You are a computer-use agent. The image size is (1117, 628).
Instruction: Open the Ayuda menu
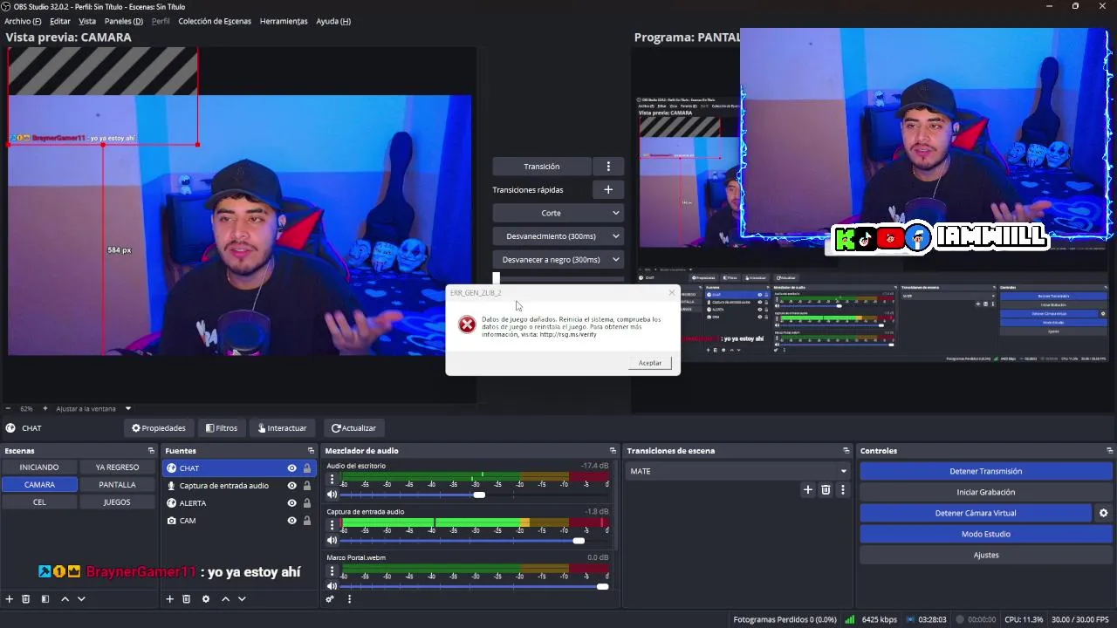point(333,21)
